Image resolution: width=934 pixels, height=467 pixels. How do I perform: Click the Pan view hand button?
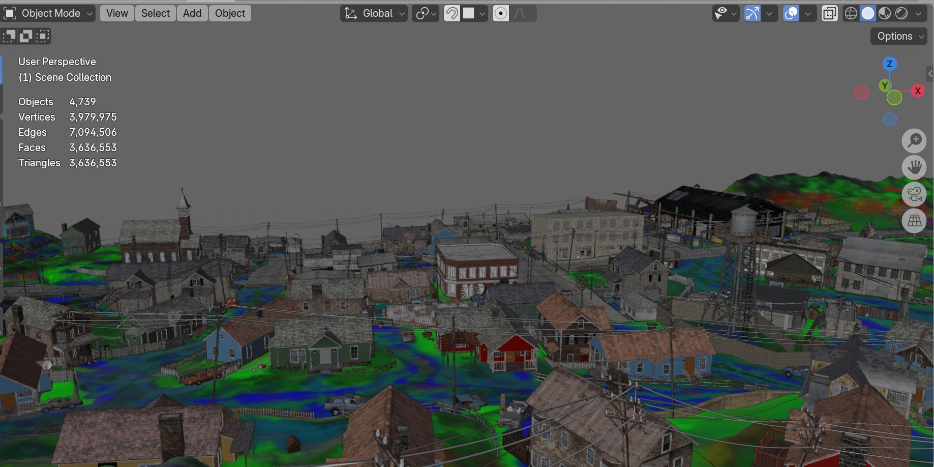point(914,167)
